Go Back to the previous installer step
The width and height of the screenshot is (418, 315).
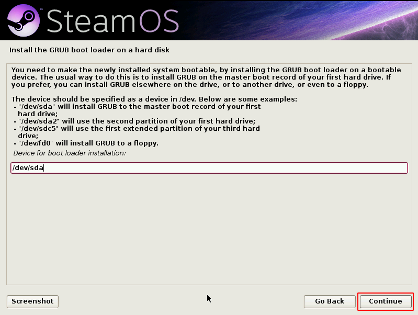tap(330, 301)
